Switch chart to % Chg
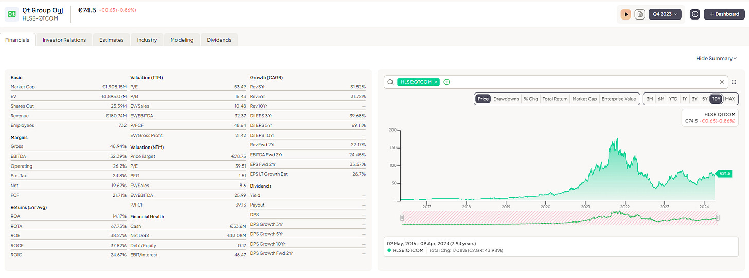749x278 pixels. (x=530, y=99)
